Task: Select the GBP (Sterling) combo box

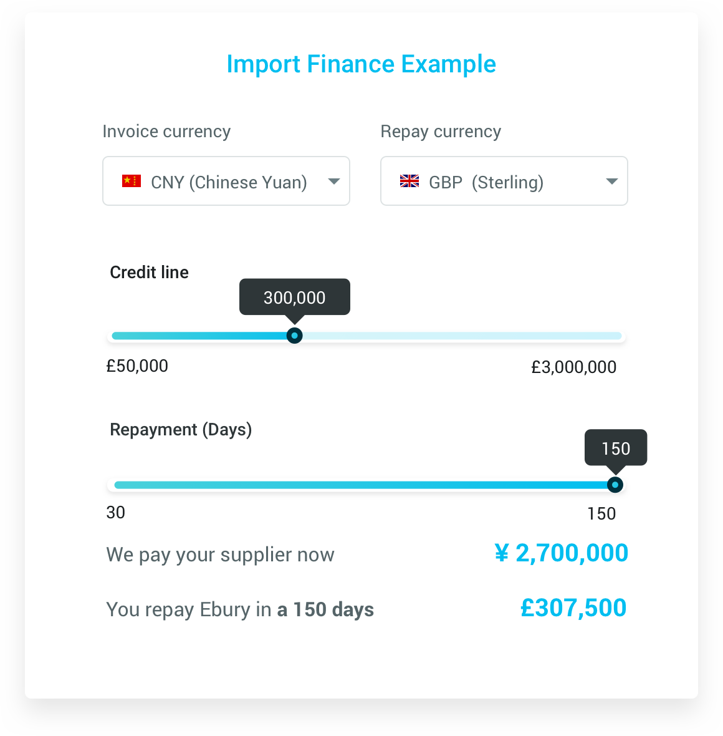Action: [x=504, y=181]
